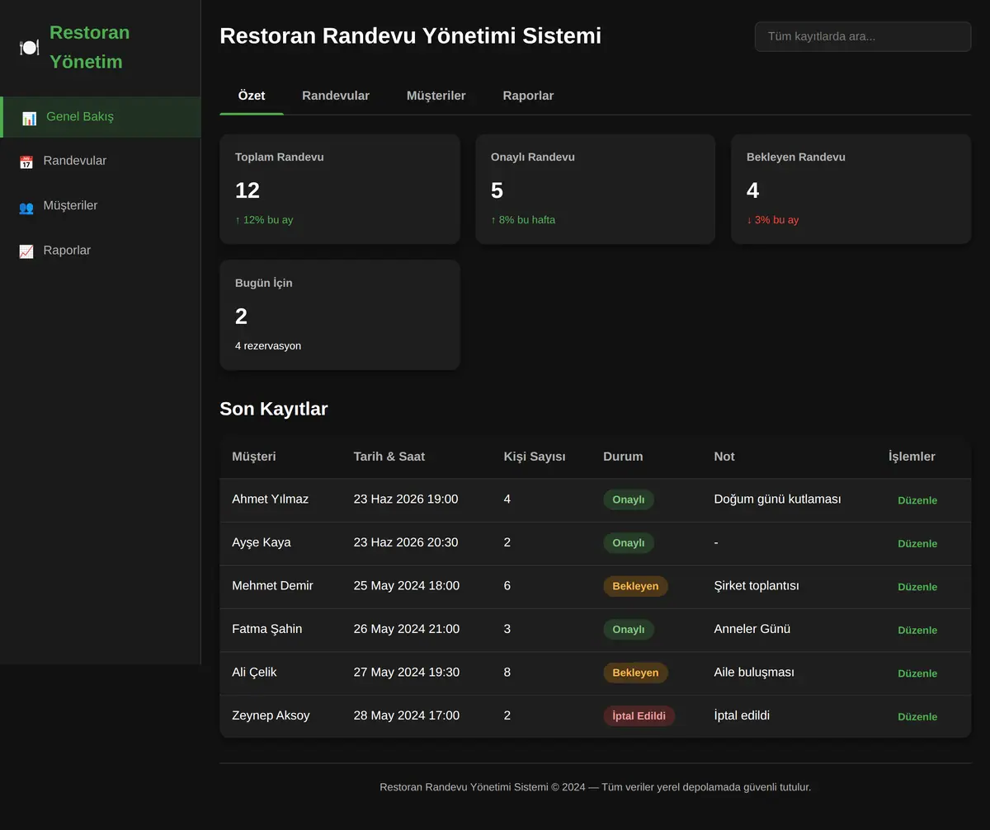Click Düzenle in Fatma Şahin's row

917,630
